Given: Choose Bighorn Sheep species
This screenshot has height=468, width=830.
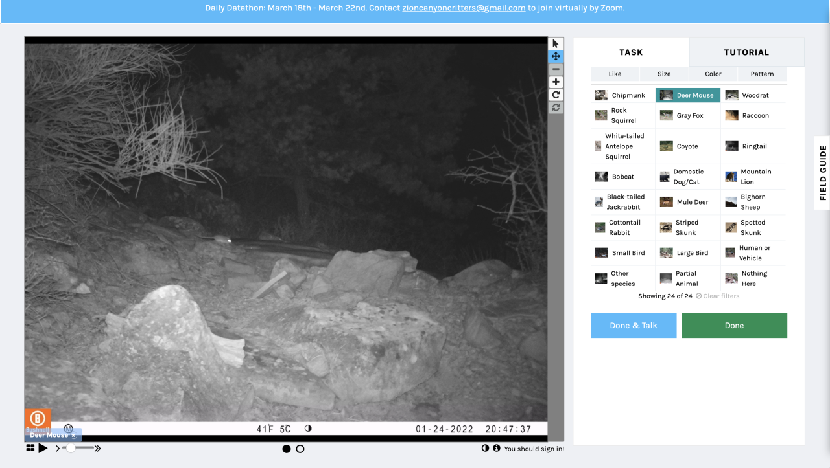Looking at the screenshot, I should 753,202.
